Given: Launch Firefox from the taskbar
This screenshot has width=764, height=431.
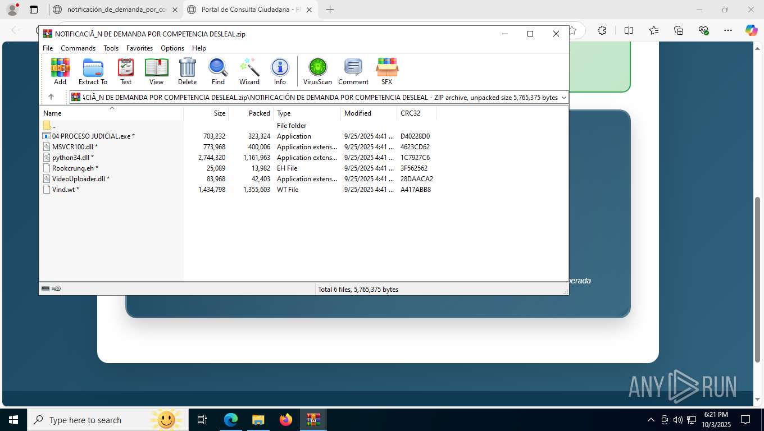Looking at the screenshot, I should click(286, 420).
